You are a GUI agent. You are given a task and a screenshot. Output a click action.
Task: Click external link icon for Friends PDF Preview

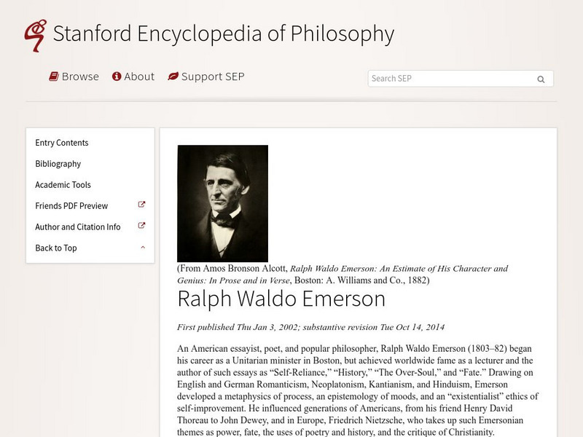point(142,205)
